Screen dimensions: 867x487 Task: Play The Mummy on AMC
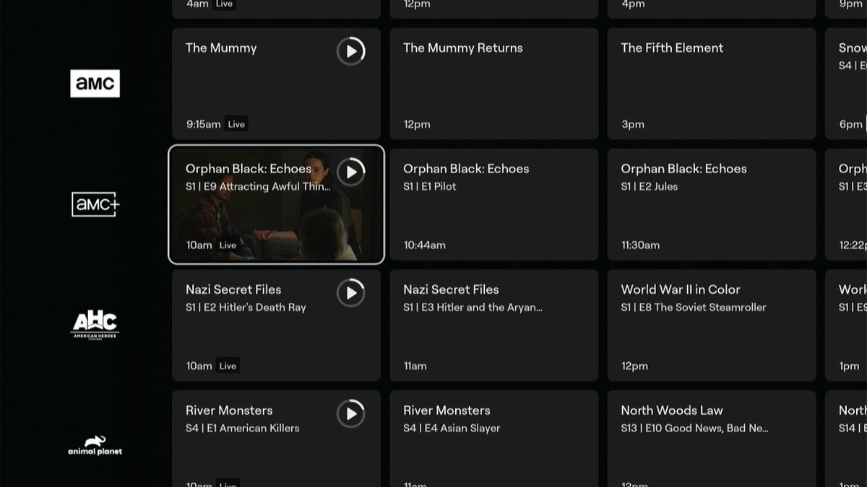[351, 51]
